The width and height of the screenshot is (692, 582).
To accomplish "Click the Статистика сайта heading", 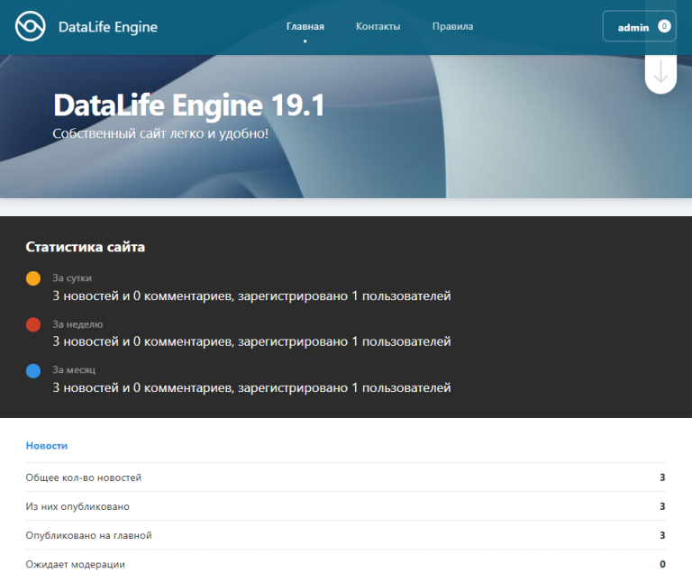I will (x=85, y=247).
